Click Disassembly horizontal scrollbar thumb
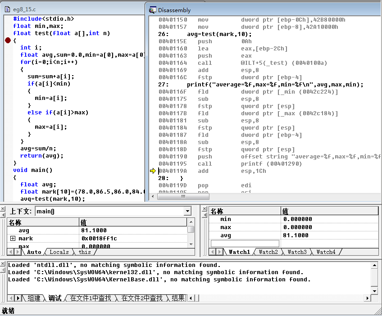The height and width of the screenshot is (316, 382). click(x=183, y=196)
